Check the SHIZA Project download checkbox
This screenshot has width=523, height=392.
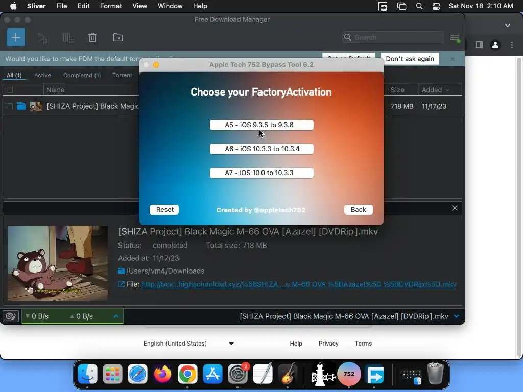[x=10, y=106]
